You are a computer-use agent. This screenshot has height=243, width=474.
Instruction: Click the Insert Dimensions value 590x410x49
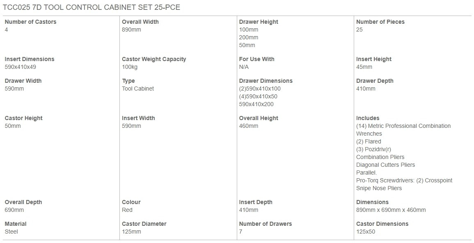[x=20, y=67]
